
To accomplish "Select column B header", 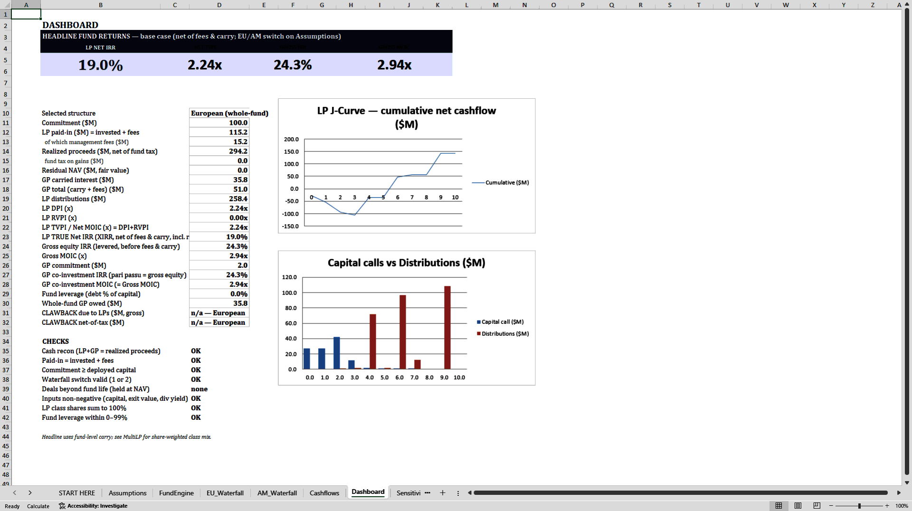I will [x=100, y=5].
